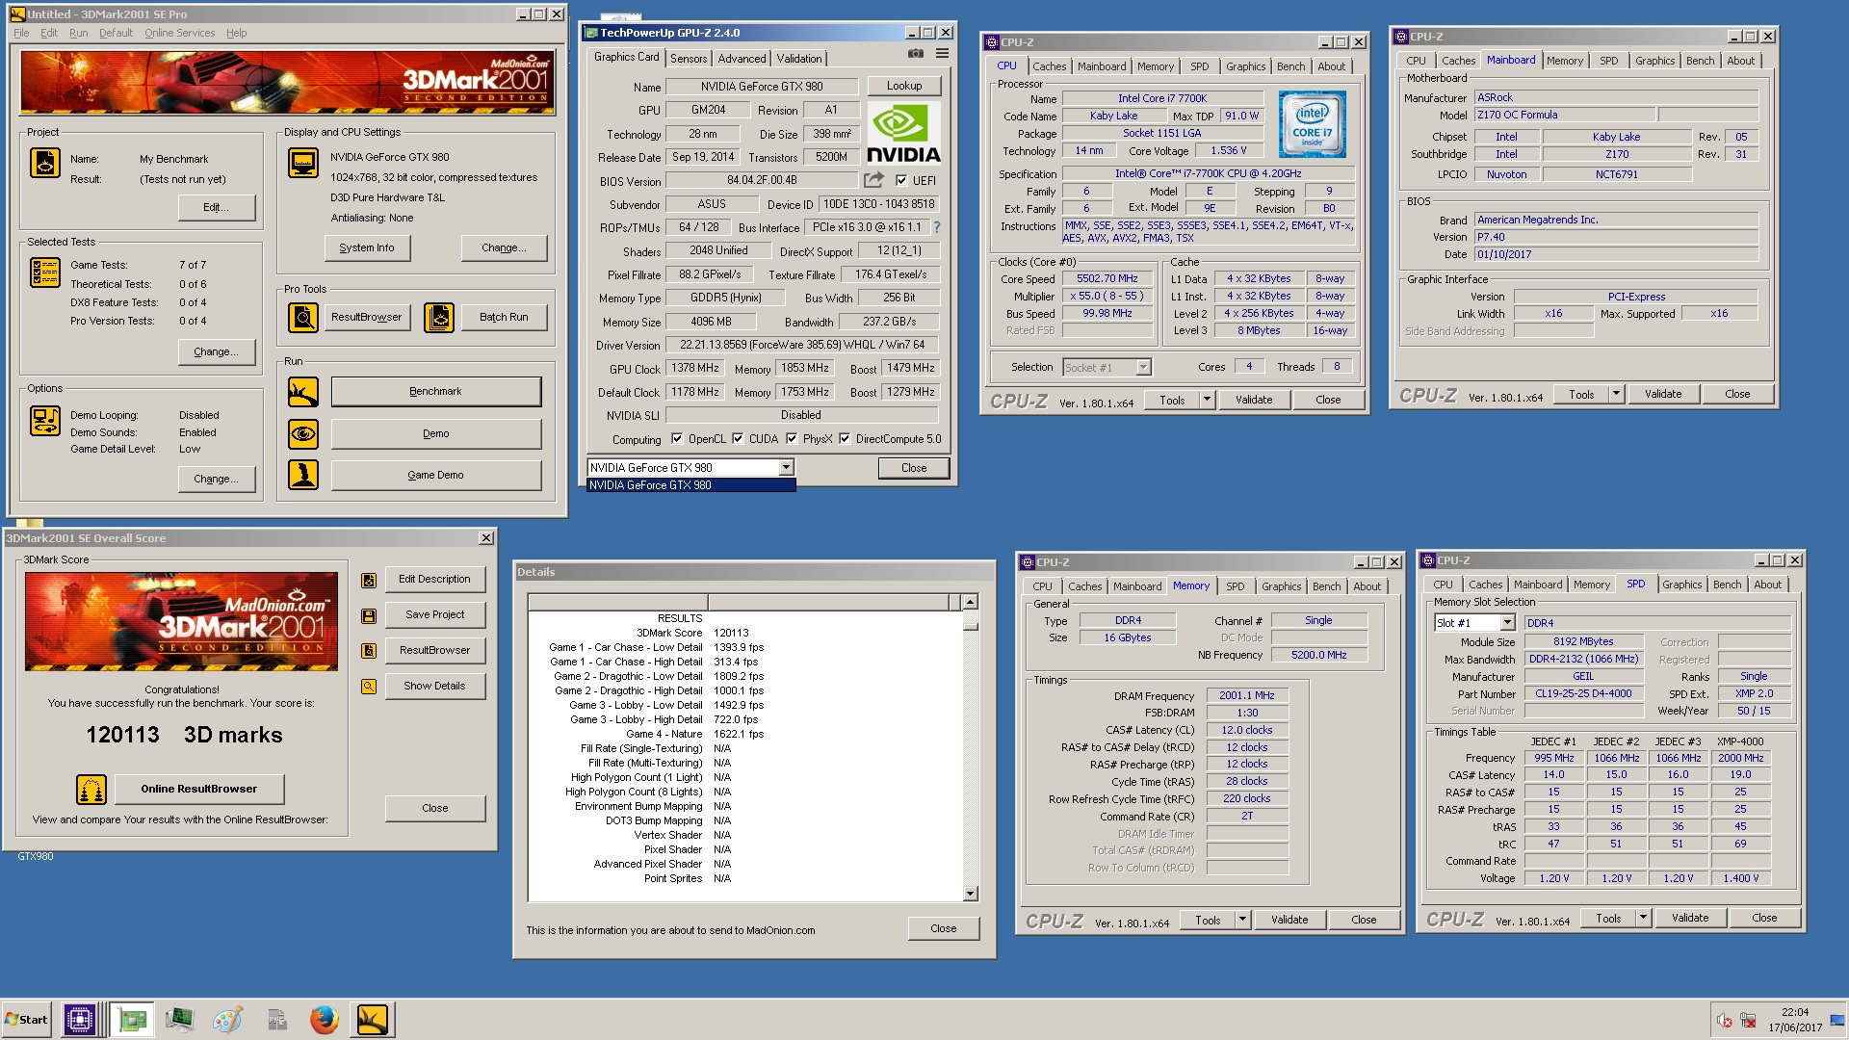
Task: Select NVIDIA GeForce GTX 980 in dropdown list
Action: click(x=690, y=485)
